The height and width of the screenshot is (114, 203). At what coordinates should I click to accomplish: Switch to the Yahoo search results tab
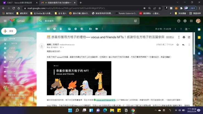click(19, 2)
